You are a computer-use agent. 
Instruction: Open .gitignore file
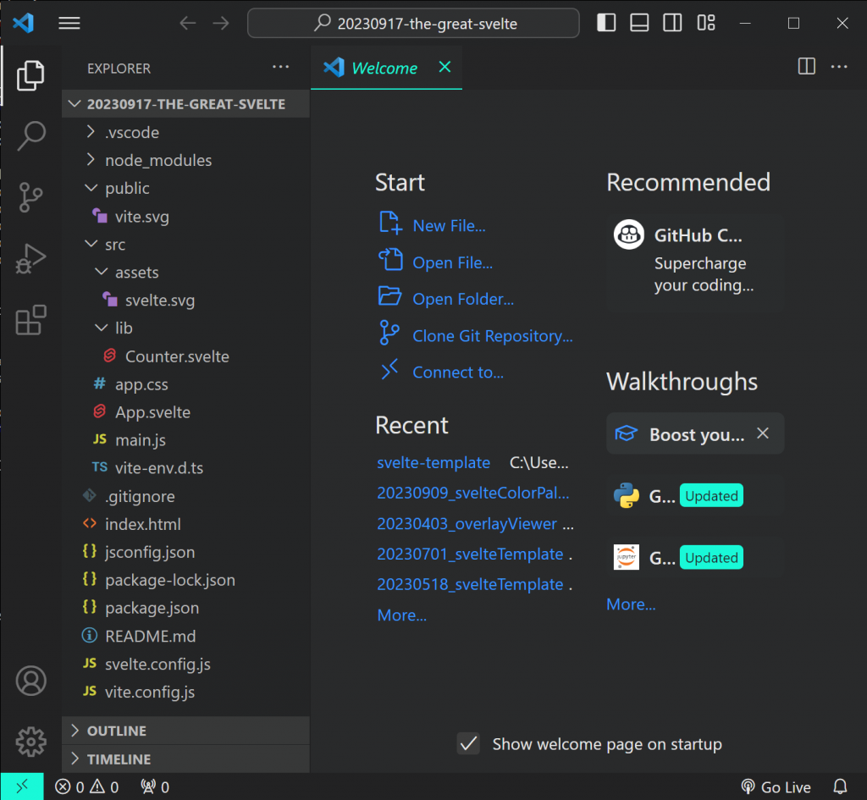point(185,496)
